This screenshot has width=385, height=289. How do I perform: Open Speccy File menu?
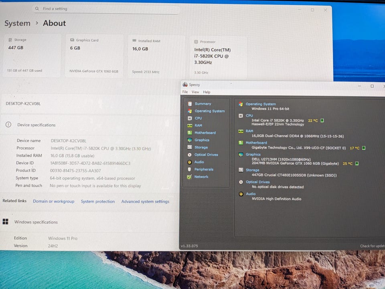coord(185,92)
